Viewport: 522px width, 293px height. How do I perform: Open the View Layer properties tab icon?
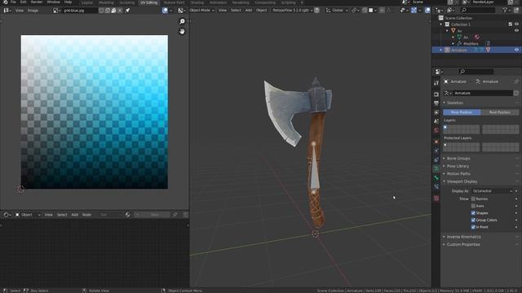tap(436, 112)
